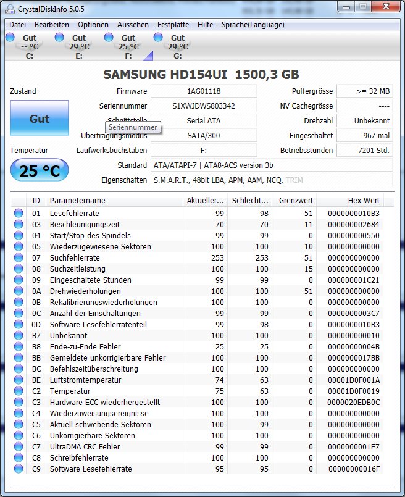Screen dimensions: 405x497
Task: Click status icon of Luftstromtemperatur row
Action: point(19,380)
